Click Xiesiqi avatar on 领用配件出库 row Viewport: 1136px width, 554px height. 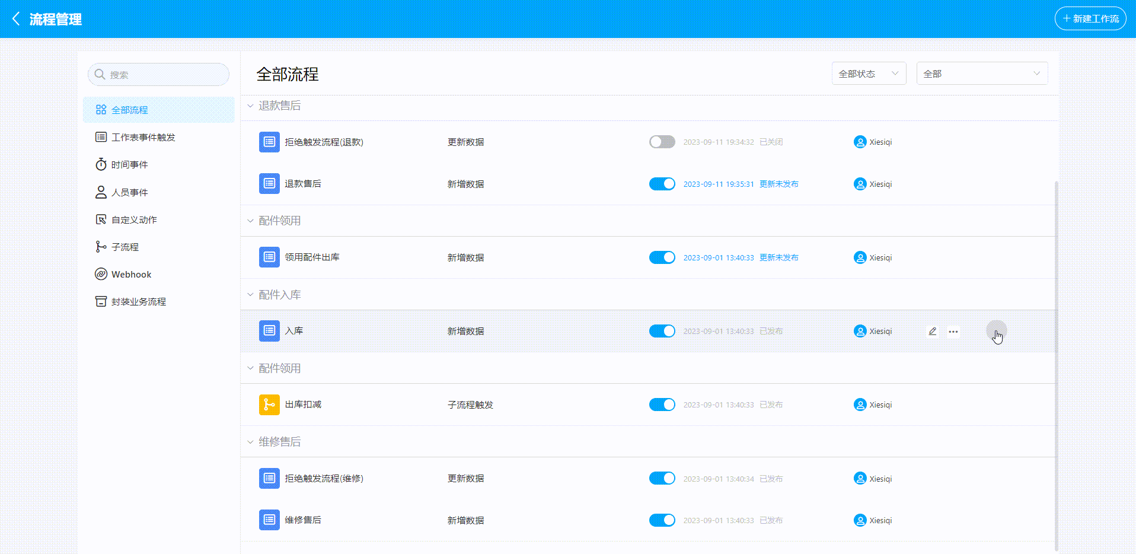[x=860, y=257]
